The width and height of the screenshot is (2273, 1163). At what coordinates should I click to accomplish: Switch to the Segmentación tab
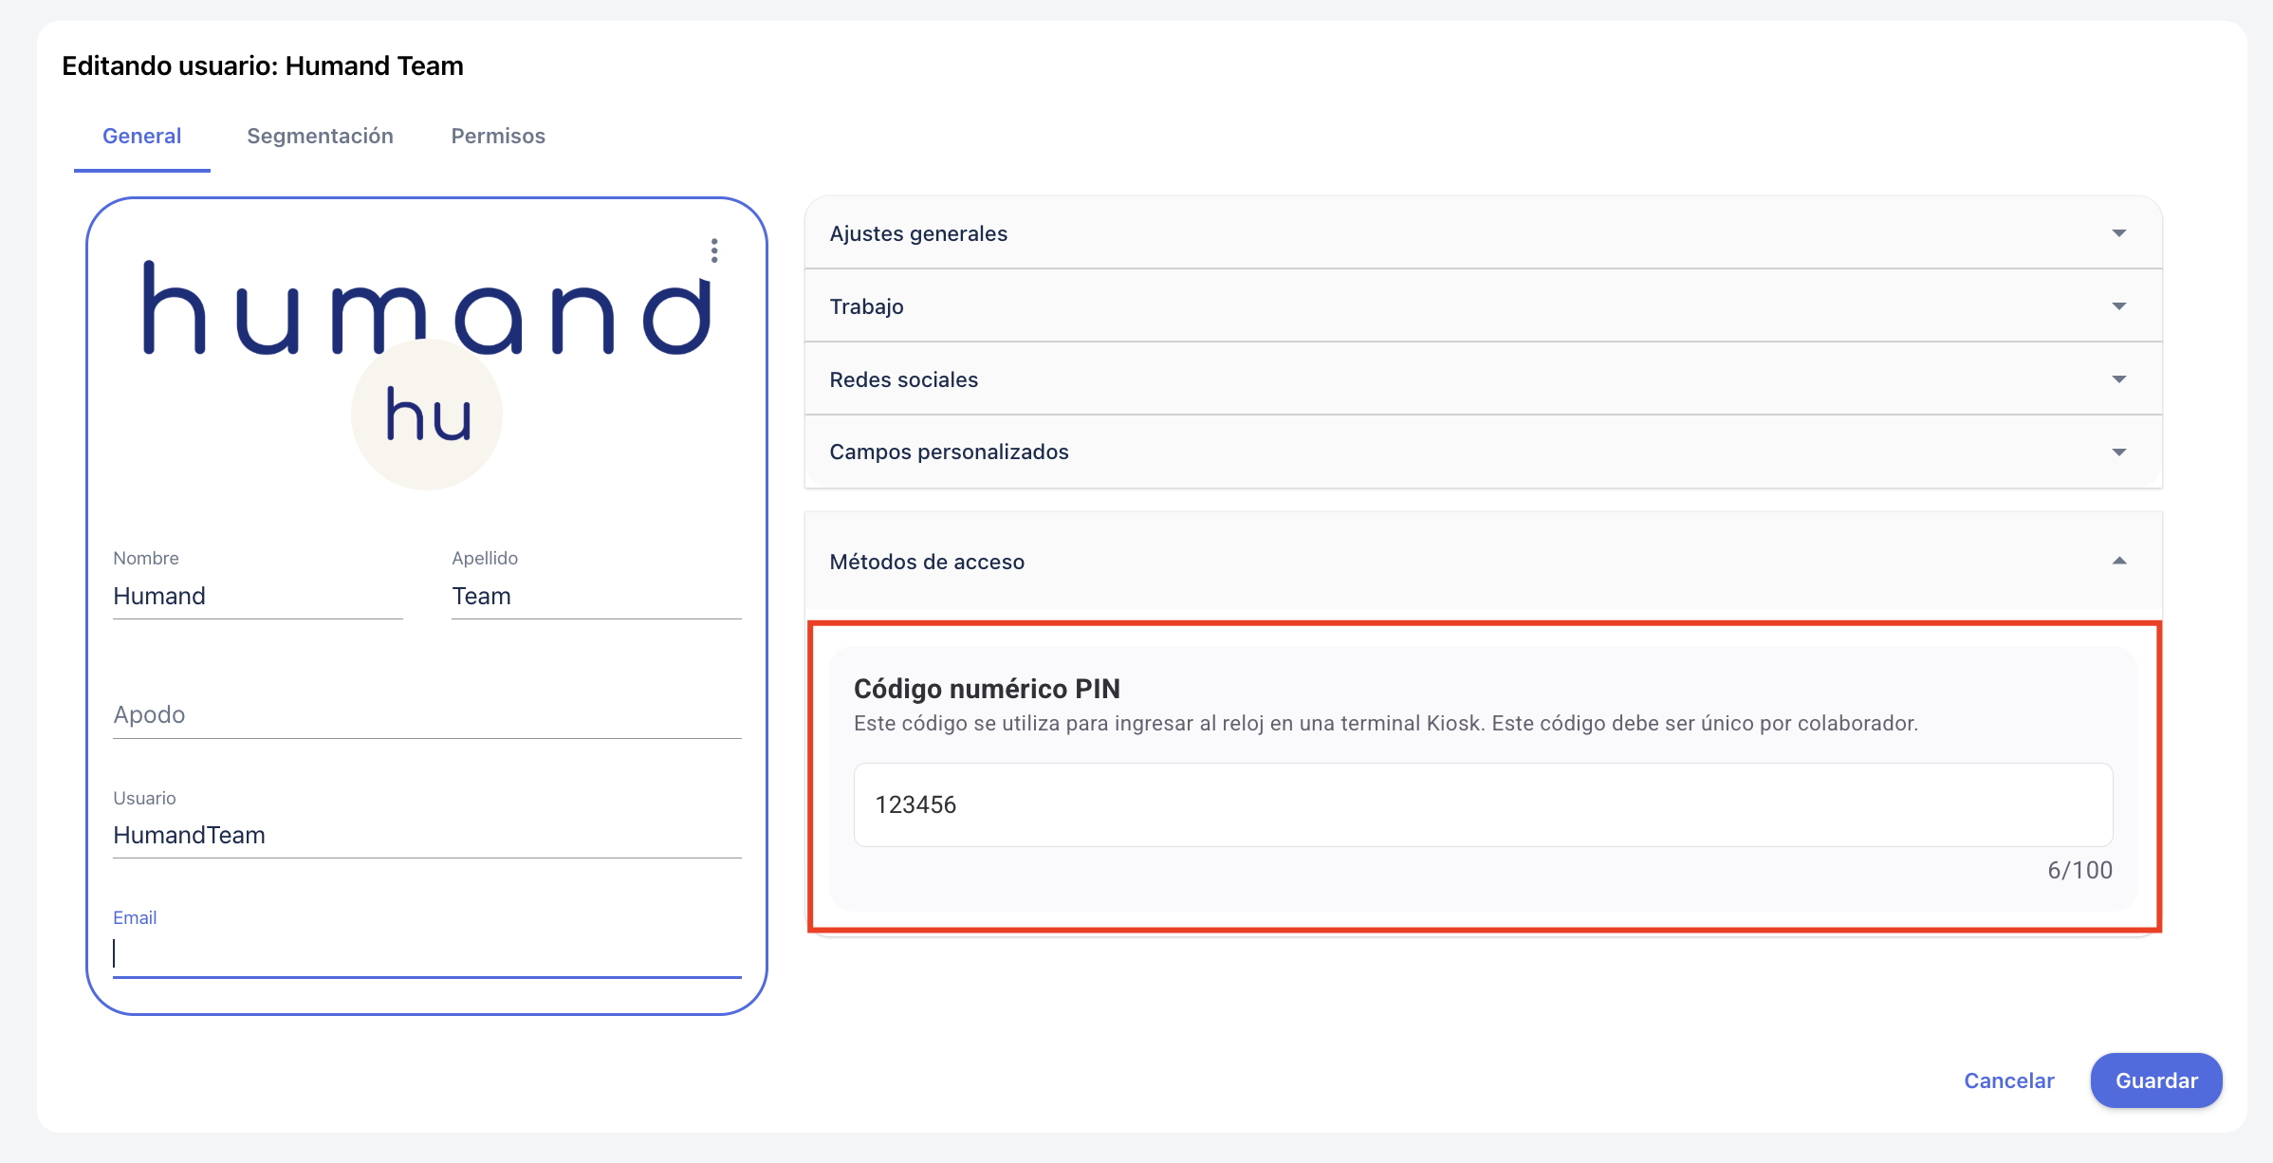320,136
